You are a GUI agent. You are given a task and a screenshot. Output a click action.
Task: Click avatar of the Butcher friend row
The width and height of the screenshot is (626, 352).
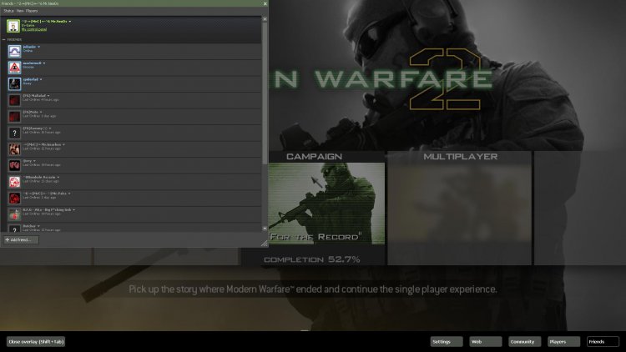[x=14, y=229]
